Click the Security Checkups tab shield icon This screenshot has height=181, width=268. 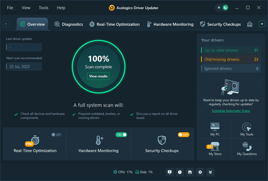[203, 24]
